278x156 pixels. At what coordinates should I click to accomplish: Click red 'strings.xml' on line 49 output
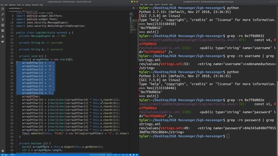tap(171, 128)
